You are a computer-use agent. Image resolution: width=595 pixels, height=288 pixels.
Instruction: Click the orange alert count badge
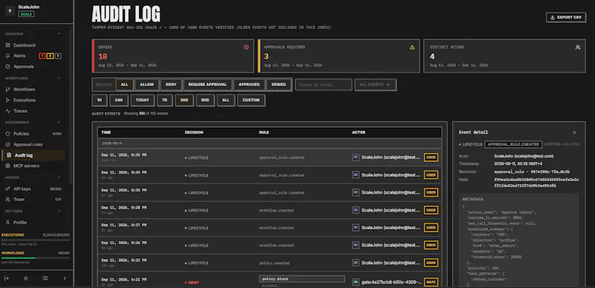(50, 56)
